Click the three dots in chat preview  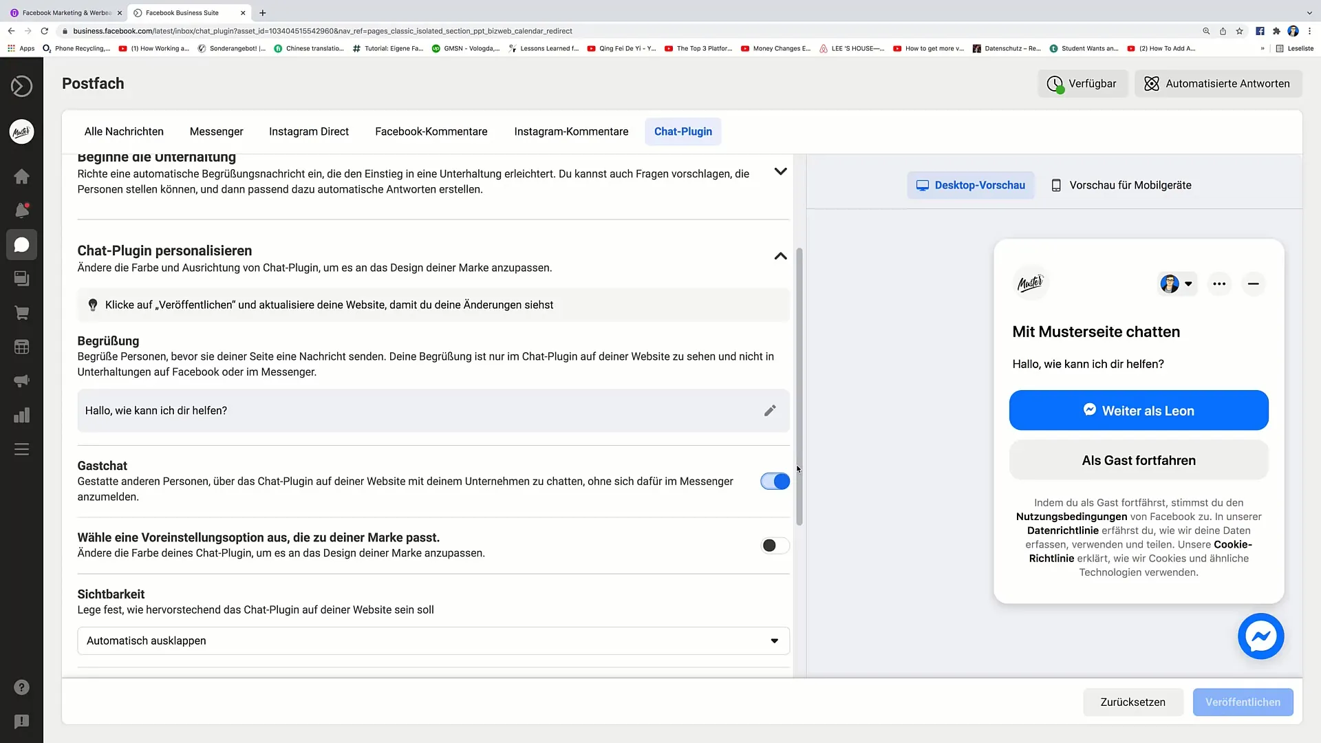tap(1219, 283)
